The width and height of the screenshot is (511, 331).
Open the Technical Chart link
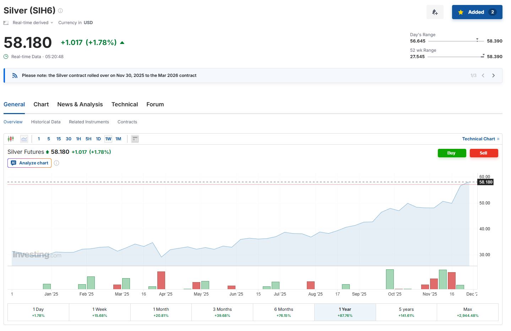click(480, 139)
